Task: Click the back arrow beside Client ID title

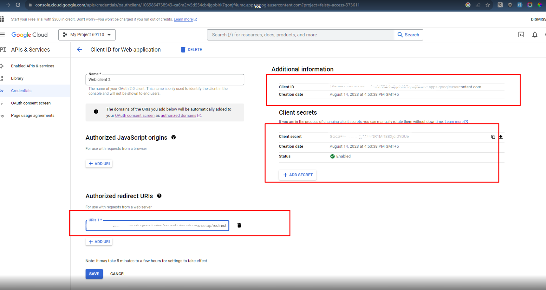Action: pos(79,50)
